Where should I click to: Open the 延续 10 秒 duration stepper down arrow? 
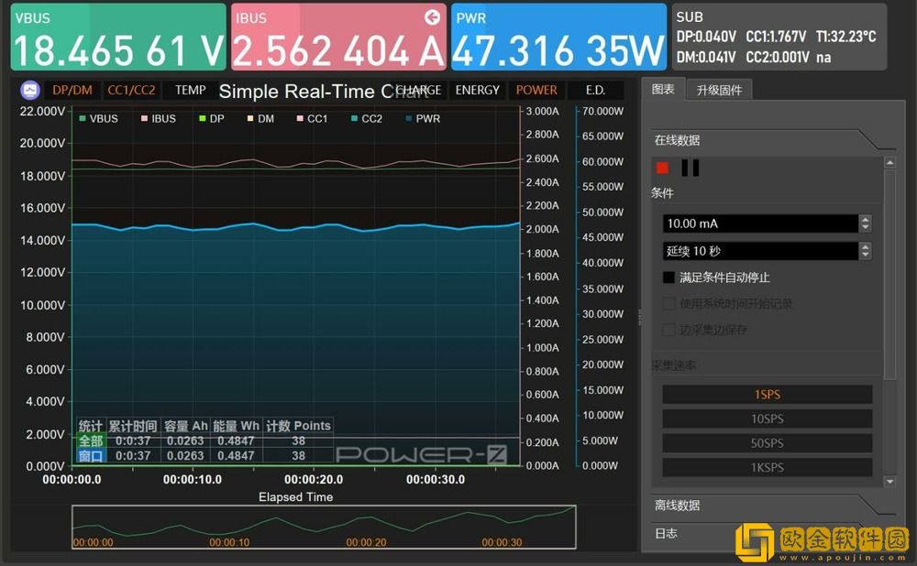click(x=865, y=255)
